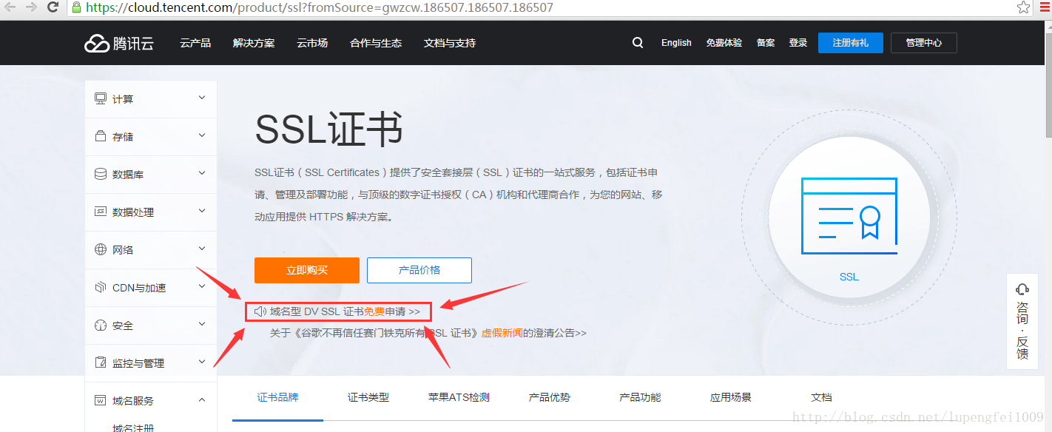1052x432 pixels.
Task: Click the 免费体验 link
Action: pos(724,43)
